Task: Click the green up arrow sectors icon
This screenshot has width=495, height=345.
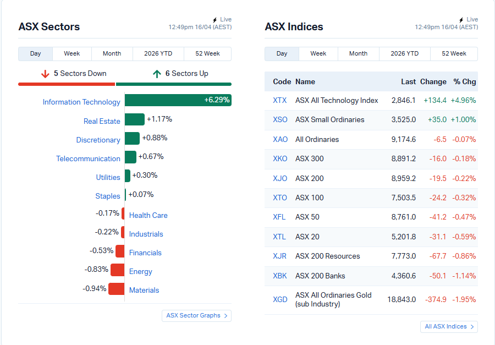Action: click(x=157, y=74)
